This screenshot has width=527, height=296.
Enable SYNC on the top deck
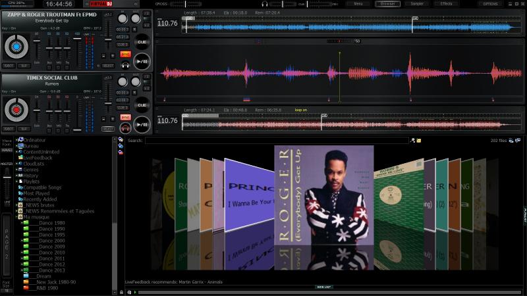(x=125, y=54)
